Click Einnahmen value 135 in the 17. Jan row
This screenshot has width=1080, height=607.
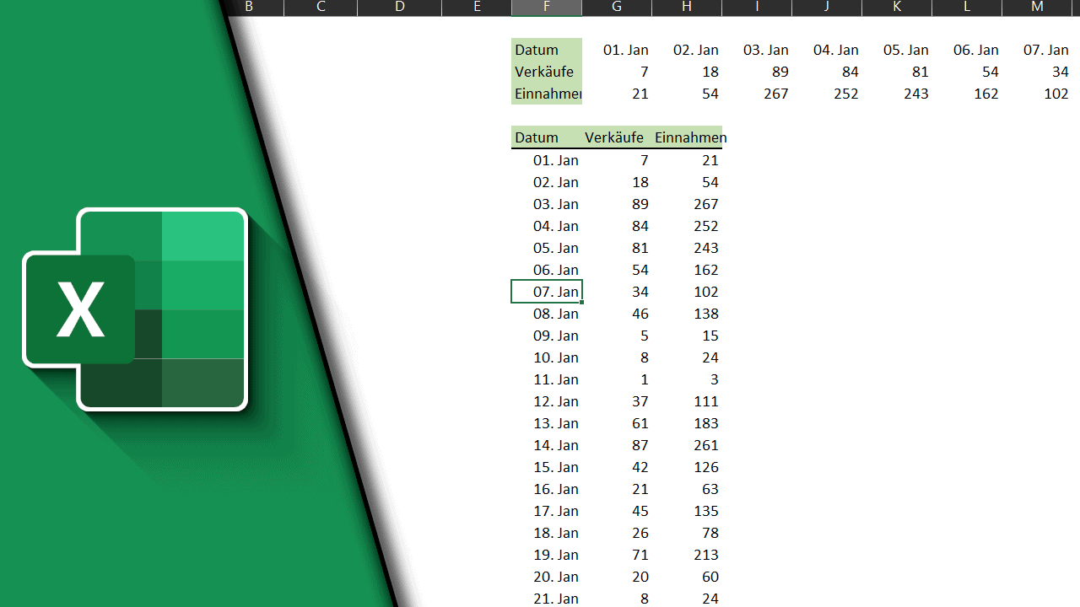705,511
